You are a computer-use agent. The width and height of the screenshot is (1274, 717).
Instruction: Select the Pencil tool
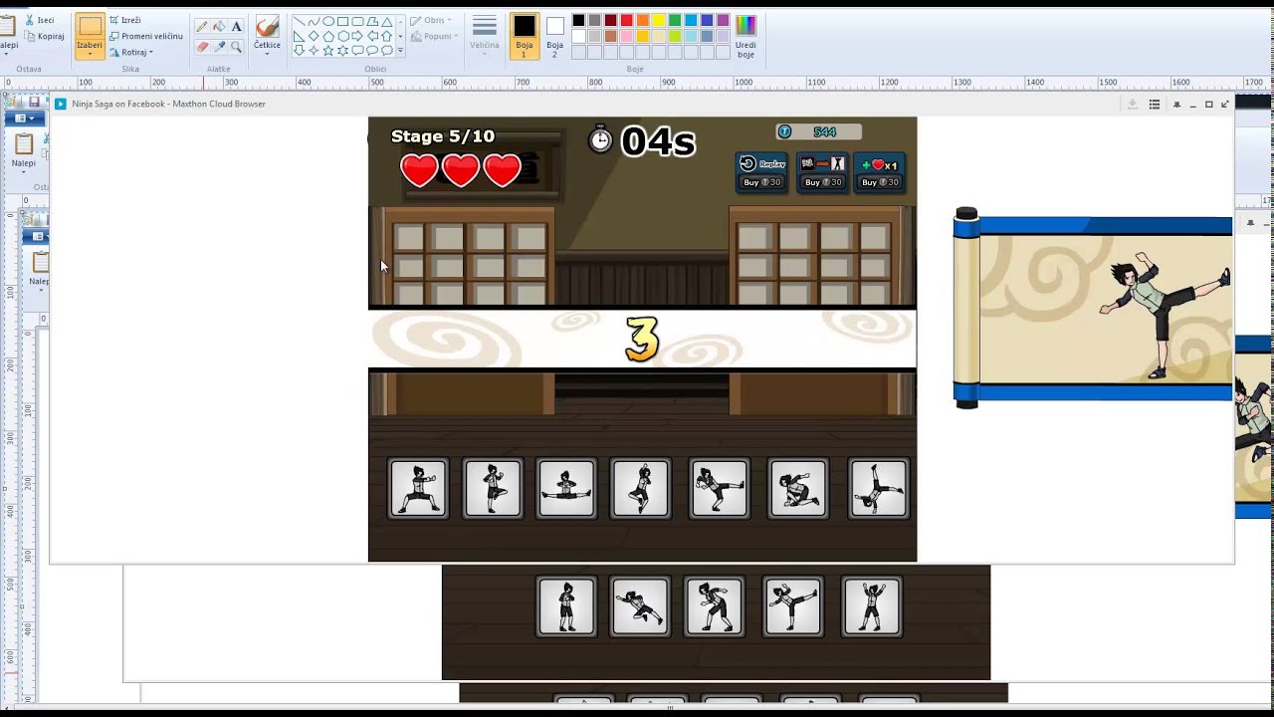[x=202, y=26]
